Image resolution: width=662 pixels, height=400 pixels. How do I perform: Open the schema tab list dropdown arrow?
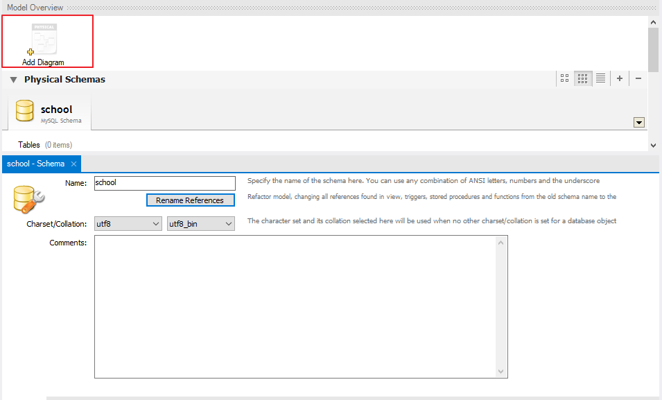click(x=639, y=123)
